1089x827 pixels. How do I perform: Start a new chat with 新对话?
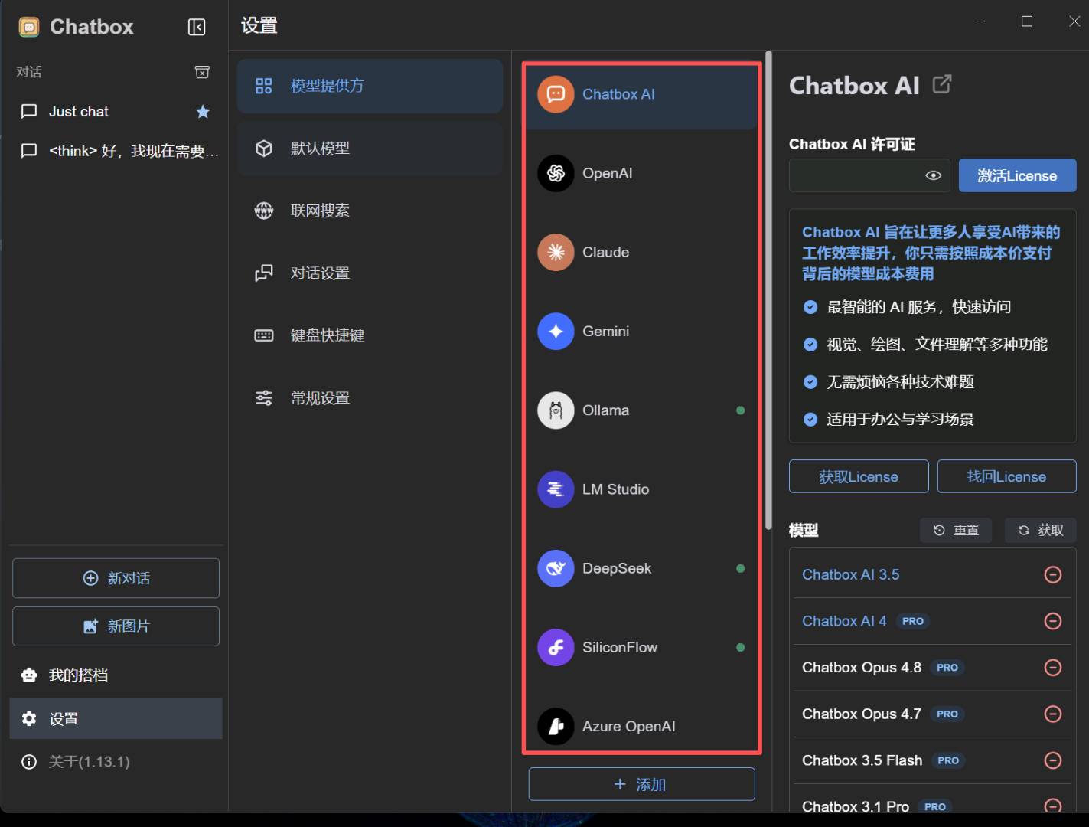(116, 578)
